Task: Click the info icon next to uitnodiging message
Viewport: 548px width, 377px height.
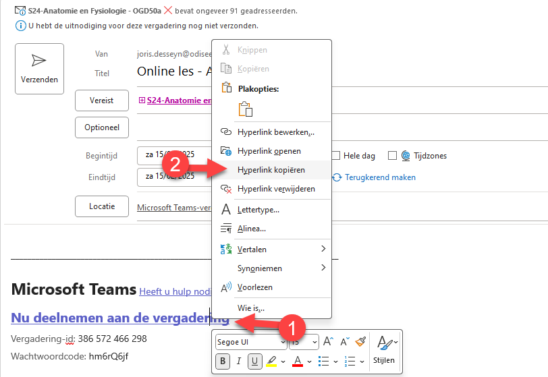Action: click(x=21, y=26)
